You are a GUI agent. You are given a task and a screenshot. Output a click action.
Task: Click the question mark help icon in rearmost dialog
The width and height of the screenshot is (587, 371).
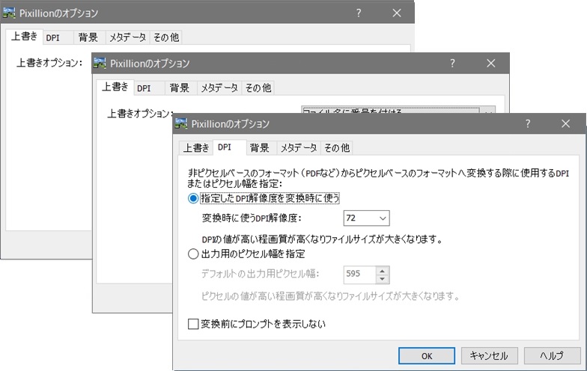359,13
